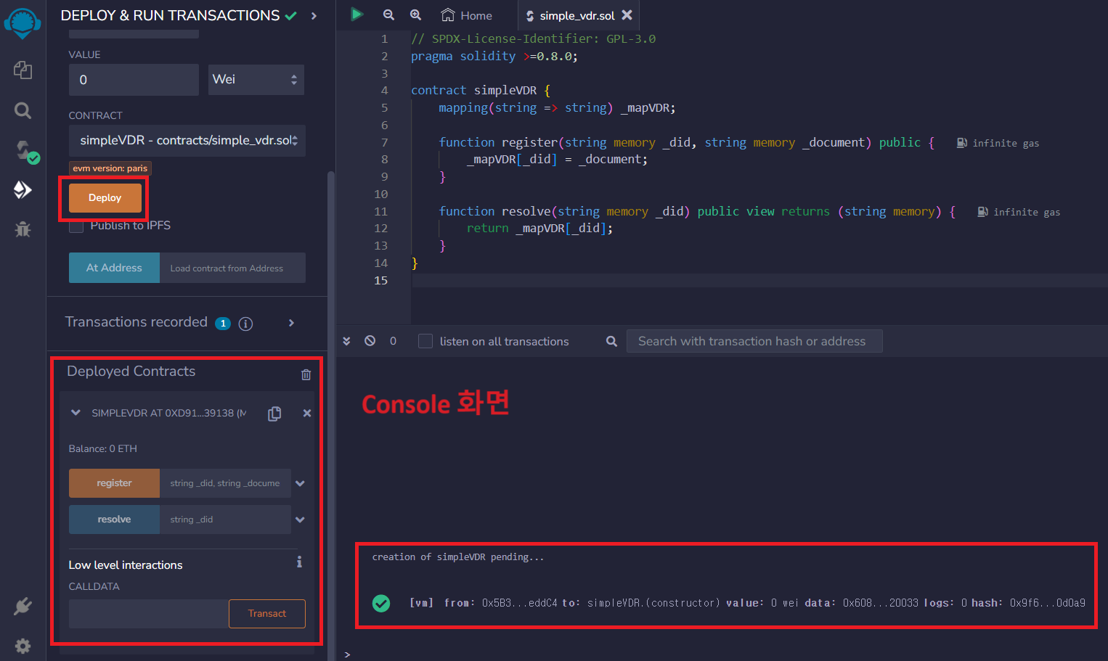Click the creation of simpleVDR pending line
The width and height of the screenshot is (1108, 661).
coord(458,557)
